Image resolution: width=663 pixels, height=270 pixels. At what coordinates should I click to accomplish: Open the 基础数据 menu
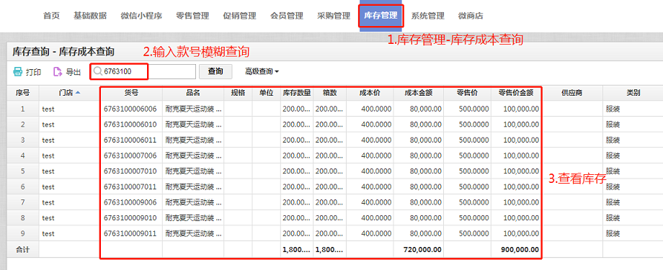[x=90, y=16]
